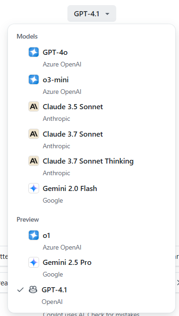Select Claude 3.7 Sonnet Thinking
Screen dimensions: 179x316
92,167
